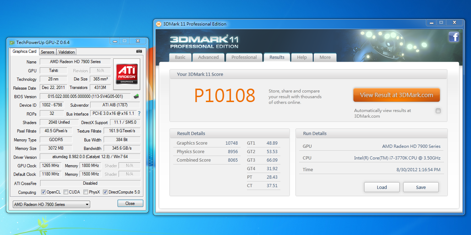The width and height of the screenshot is (471, 235).
Task: Click the Physics Score value 8956
Action: point(233,152)
